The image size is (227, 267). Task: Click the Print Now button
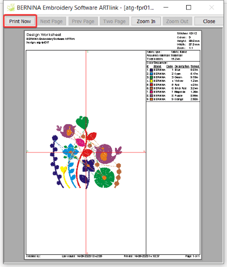(x=20, y=21)
